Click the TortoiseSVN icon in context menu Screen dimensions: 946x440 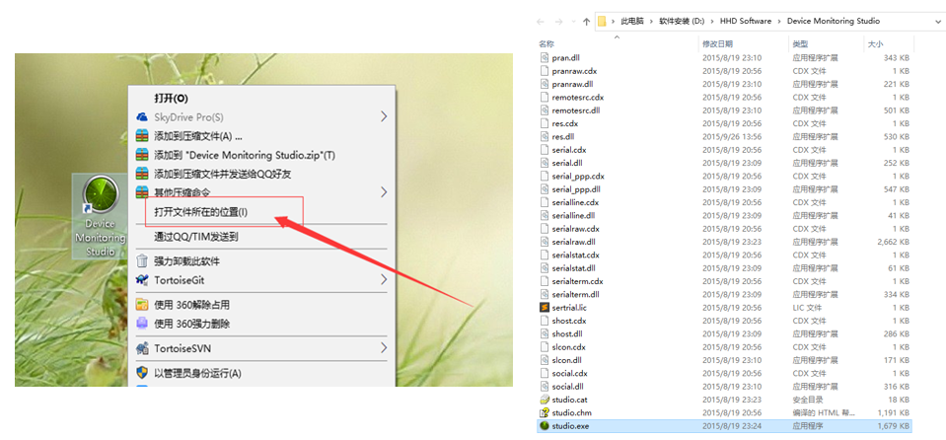pyautogui.click(x=142, y=348)
